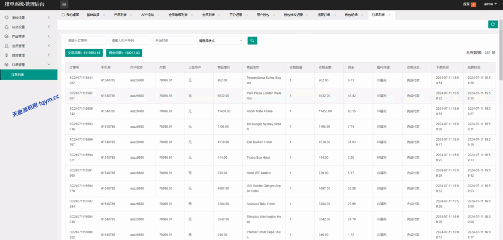Click the Shinjuku Washington Hotel cell
Viewport: 503px width, 240px height.
(264, 219)
